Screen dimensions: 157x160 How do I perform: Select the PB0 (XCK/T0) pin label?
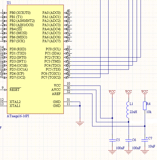coord(20,13)
